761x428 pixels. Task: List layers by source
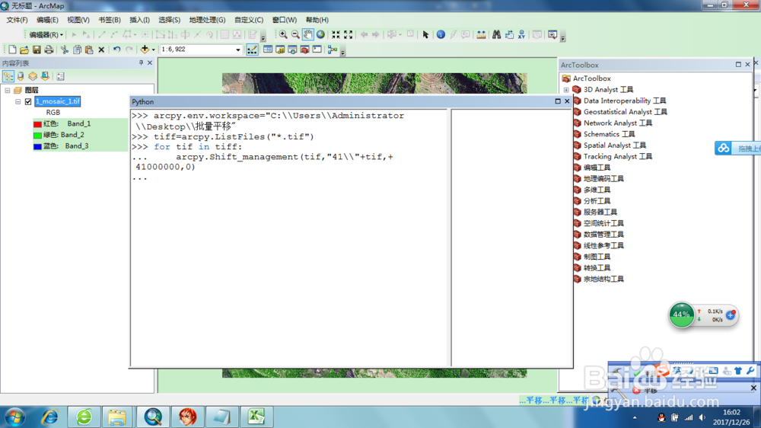point(21,76)
